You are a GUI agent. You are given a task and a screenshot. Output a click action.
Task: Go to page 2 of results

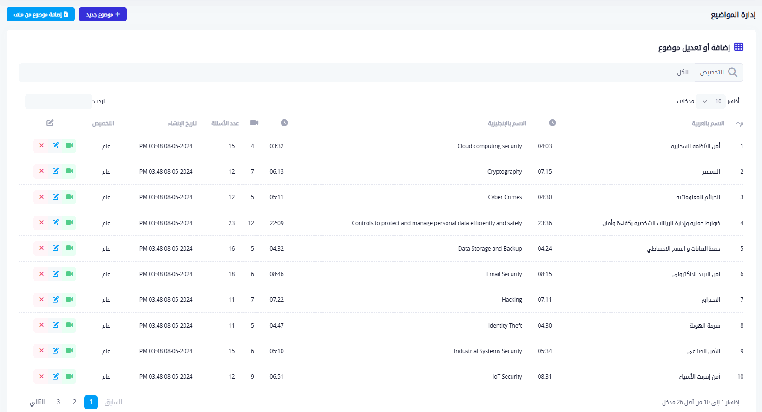pyautogui.click(x=74, y=402)
